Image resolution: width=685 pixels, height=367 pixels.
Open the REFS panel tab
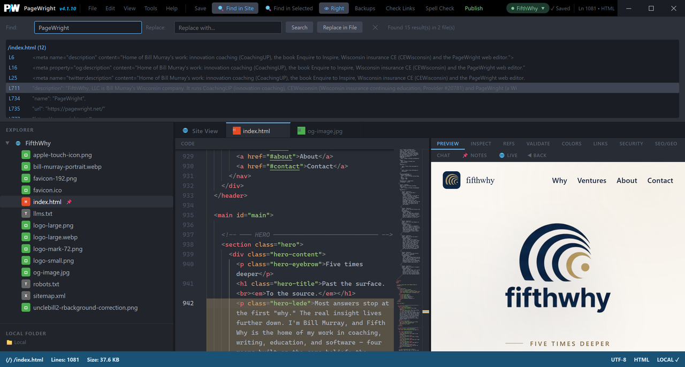click(508, 143)
